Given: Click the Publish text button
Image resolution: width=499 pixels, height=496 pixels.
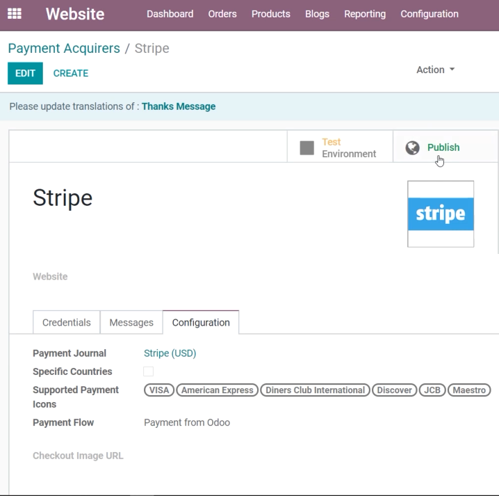Looking at the screenshot, I should 443,147.
